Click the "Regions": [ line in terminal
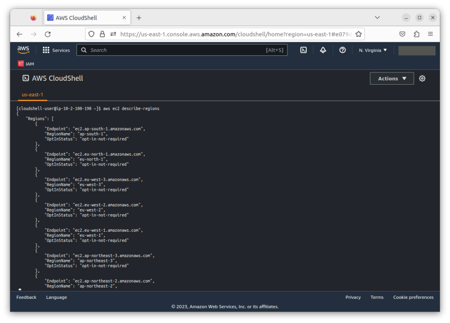The width and height of the screenshot is (450, 323). [40, 118]
